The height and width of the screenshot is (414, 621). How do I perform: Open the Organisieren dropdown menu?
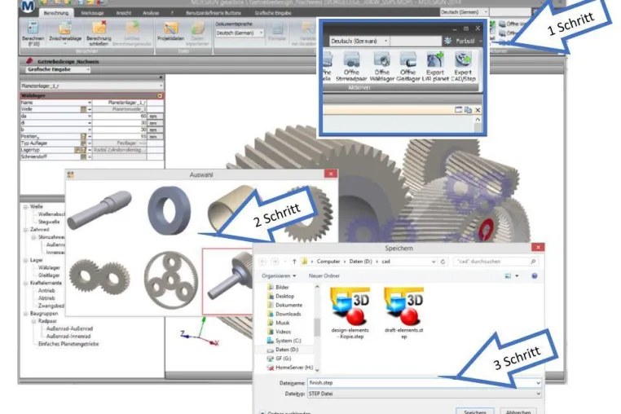pyautogui.click(x=279, y=275)
